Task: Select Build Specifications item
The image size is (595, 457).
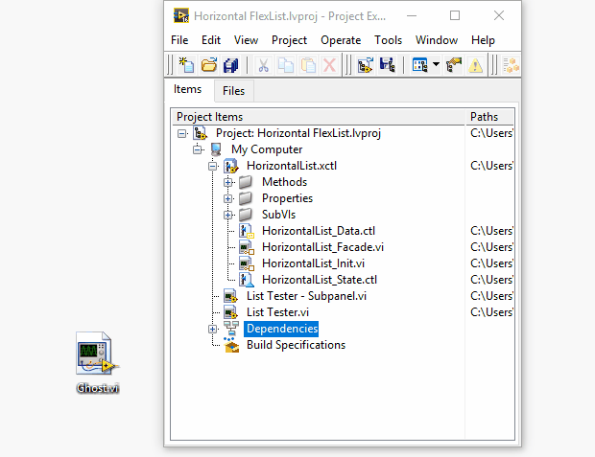Action: tap(296, 345)
